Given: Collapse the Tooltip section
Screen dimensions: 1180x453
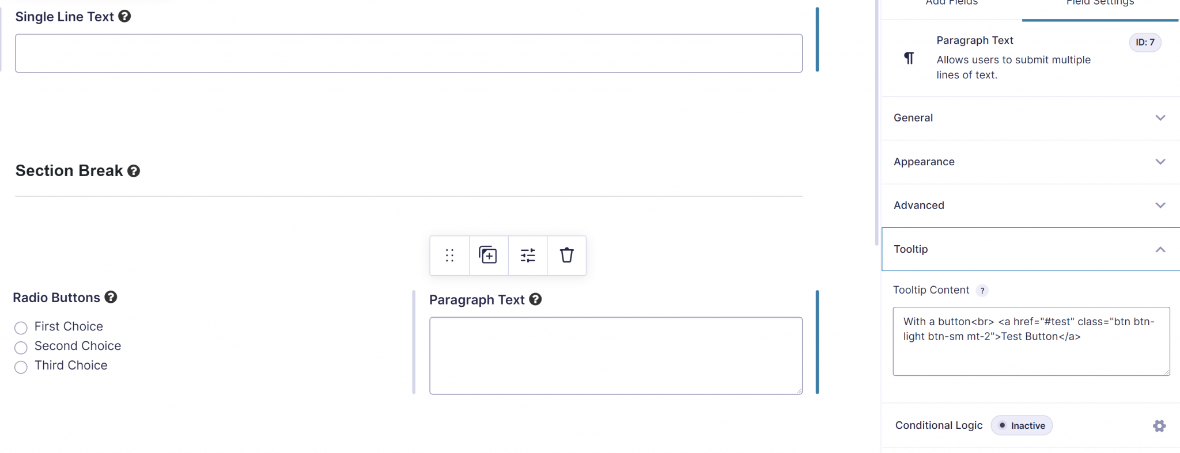Looking at the screenshot, I should (x=1030, y=249).
